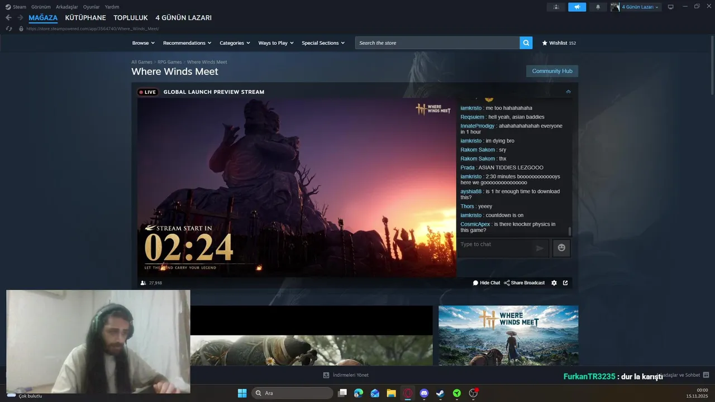Image resolution: width=715 pixels, height=402 pixels.
Task: Expand the Browse dropdown
Action: coord(144,43)
